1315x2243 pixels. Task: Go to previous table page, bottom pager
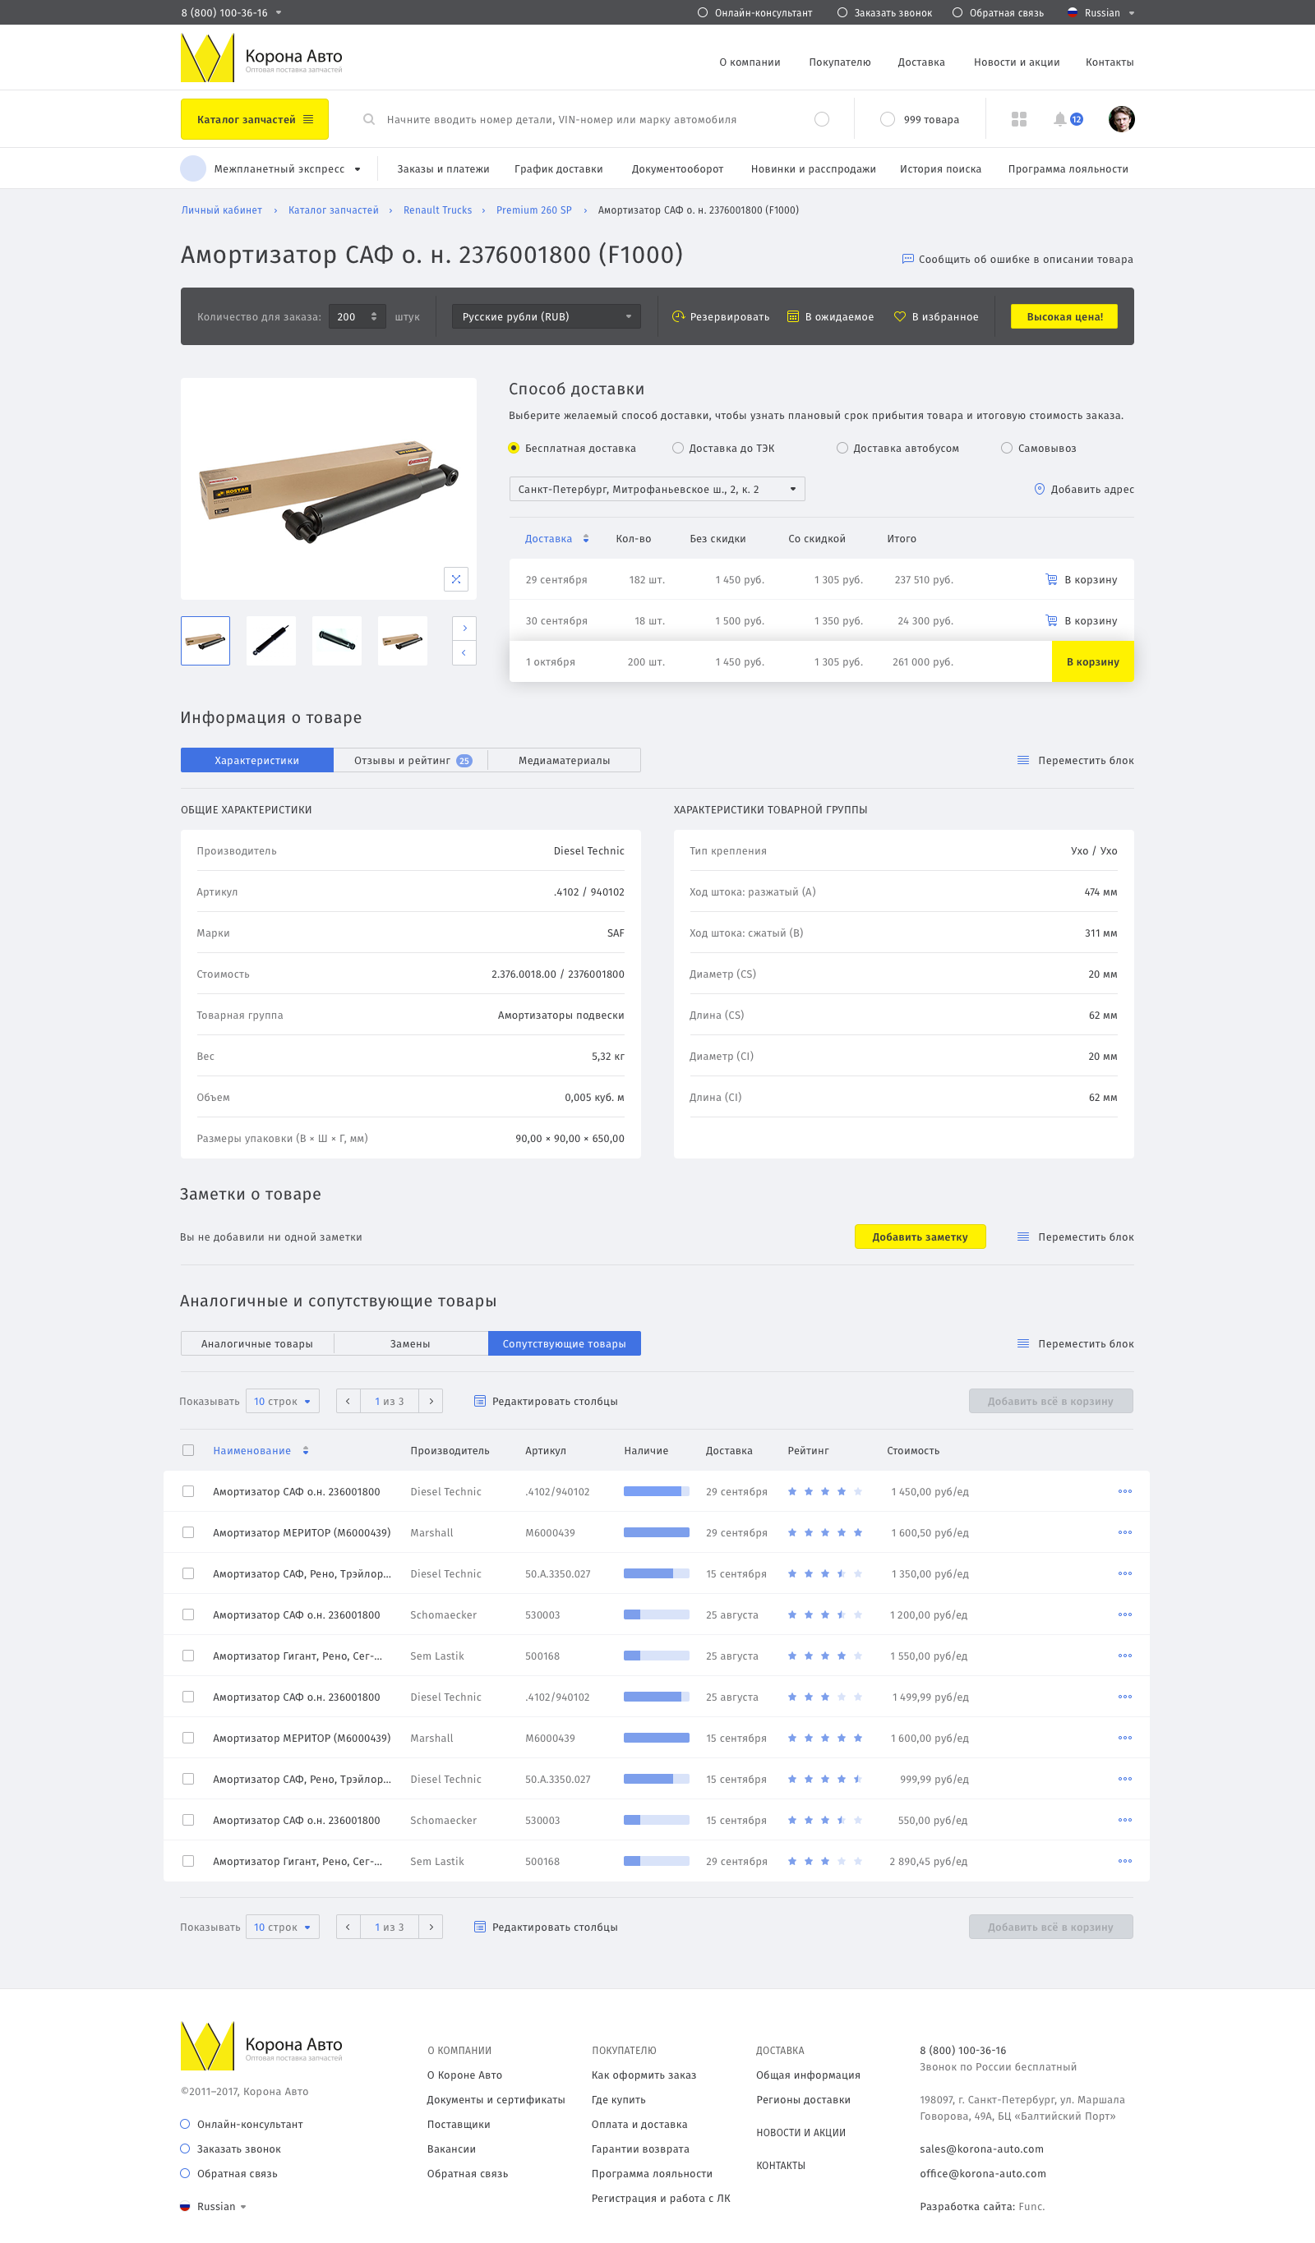pos(348,1927)
